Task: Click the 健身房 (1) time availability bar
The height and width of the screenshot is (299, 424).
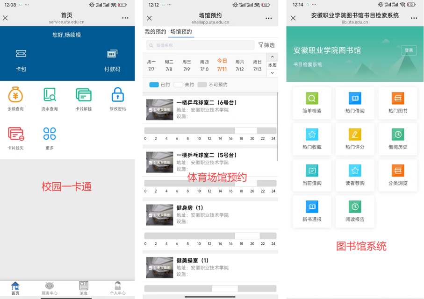Action: (x=210, y=236)
